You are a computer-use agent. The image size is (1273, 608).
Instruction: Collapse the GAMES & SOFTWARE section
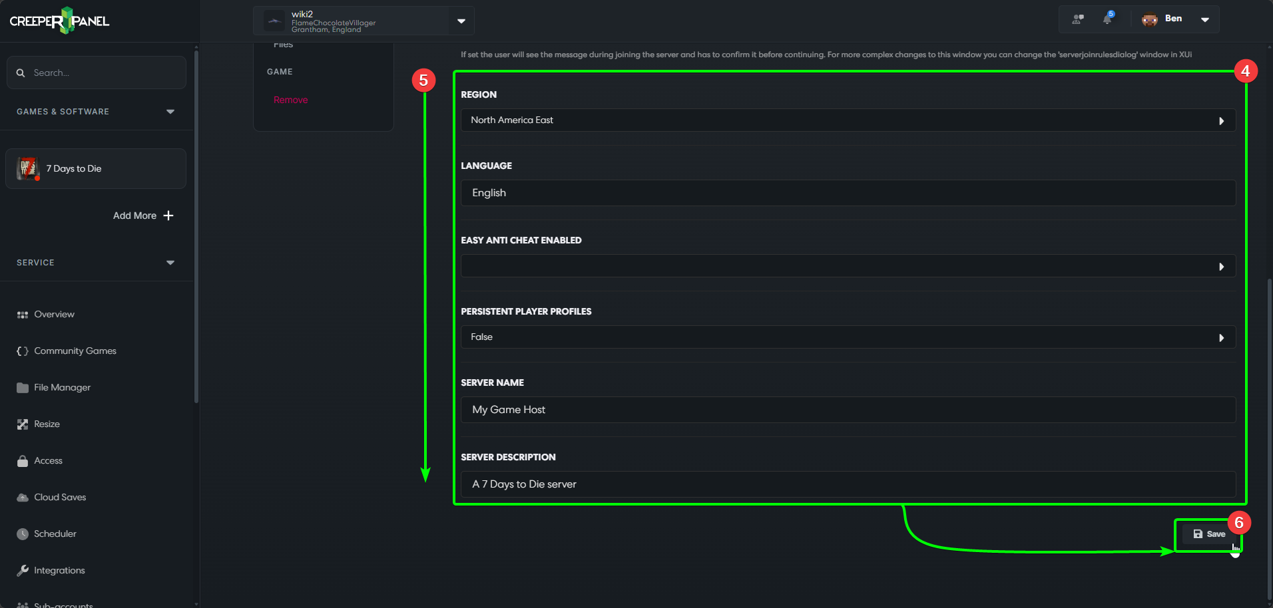[170, 111]
